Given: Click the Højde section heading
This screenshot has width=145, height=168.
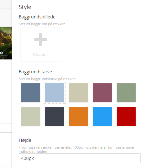Looking at the screenshot, I should (25, 140).
